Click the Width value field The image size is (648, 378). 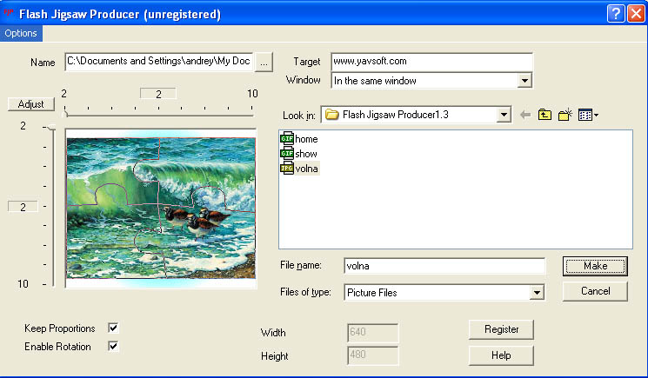(373, 333)
